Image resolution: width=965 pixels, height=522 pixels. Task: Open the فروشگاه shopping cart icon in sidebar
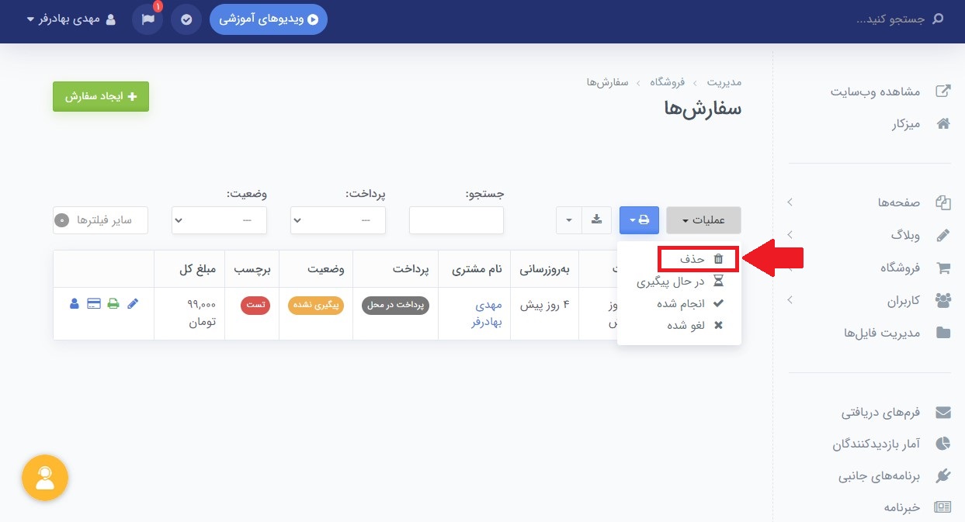click(943, 267)
